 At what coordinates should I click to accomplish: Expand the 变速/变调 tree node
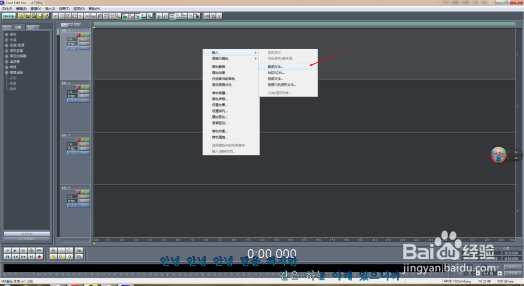pyautogui.click(x=7, y=45)
